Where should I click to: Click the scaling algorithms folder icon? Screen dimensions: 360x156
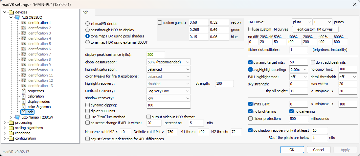point(11,128)
